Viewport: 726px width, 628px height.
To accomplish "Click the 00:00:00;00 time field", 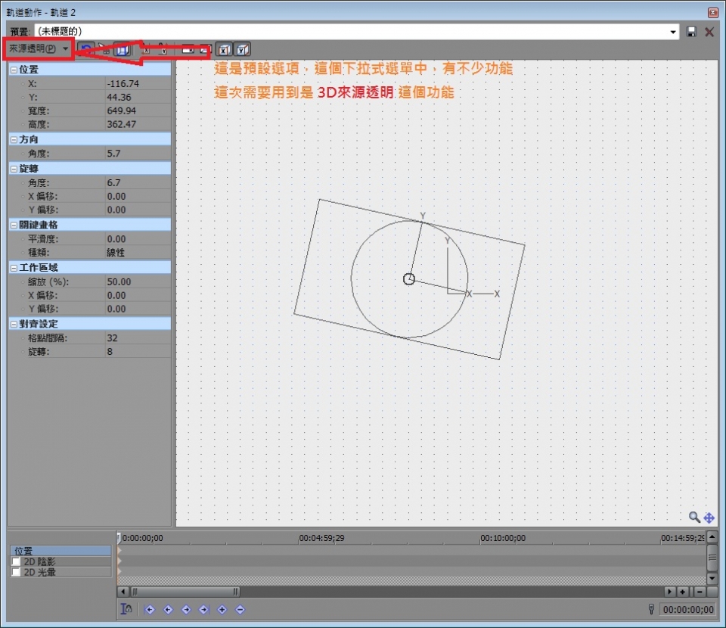I will coord(689,609).
